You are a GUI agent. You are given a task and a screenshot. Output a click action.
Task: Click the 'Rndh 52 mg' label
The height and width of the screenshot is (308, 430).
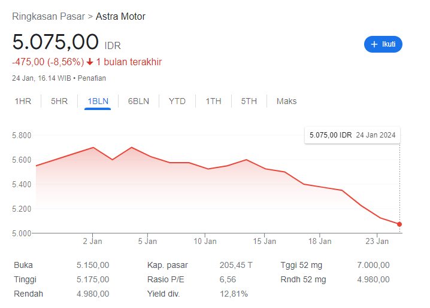303,279
